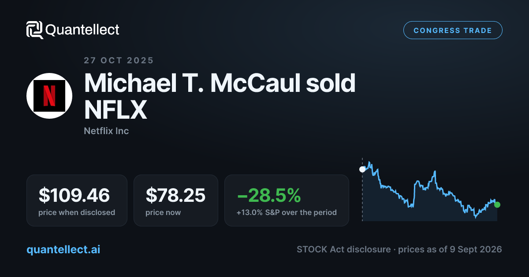Click the headline Michael T. McCaul sold NFLX

(x=220, y=96)
